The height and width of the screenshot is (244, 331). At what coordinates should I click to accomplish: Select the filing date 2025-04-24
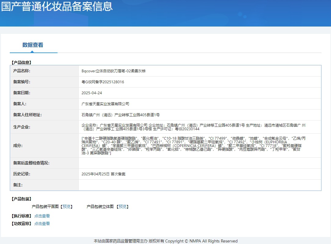92,93
